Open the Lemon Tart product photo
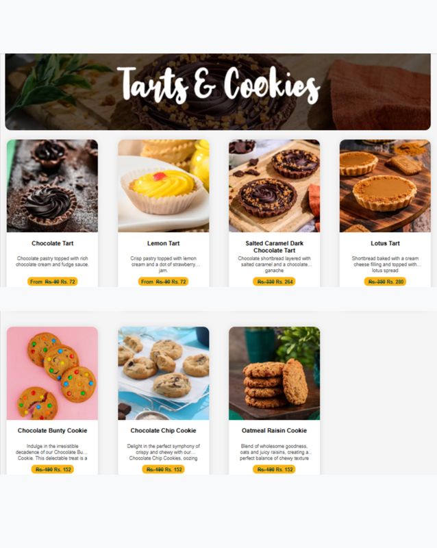 coord(163,186)
